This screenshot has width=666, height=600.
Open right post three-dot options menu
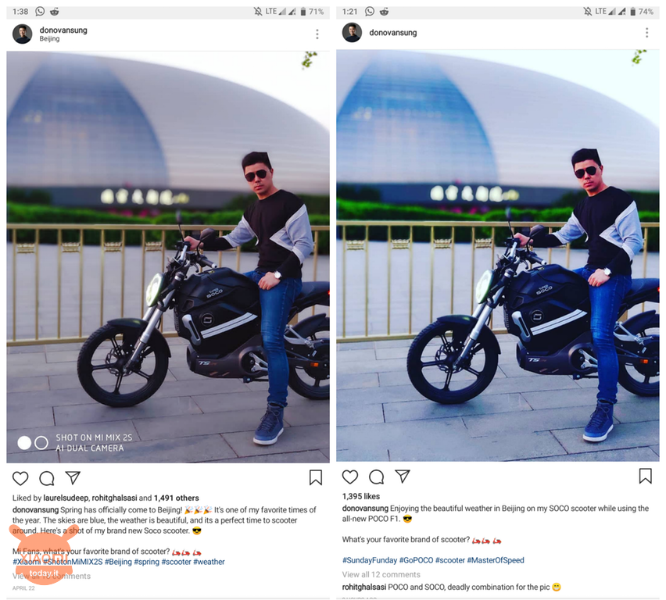(x=647, y=33)
